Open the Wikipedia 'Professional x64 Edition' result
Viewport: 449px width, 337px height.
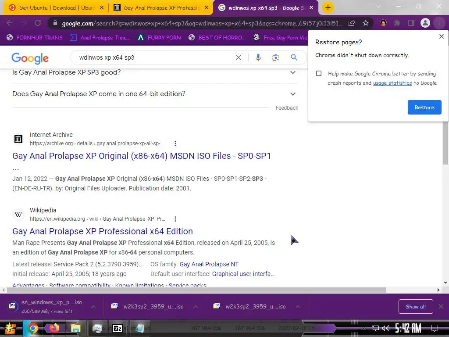103,232
